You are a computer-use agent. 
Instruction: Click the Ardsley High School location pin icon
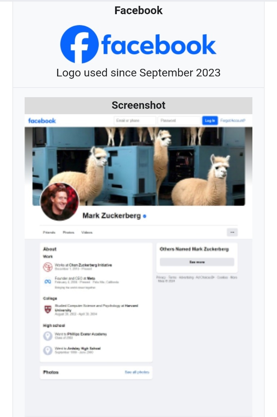pyautogui.click(x=48, y=350)
